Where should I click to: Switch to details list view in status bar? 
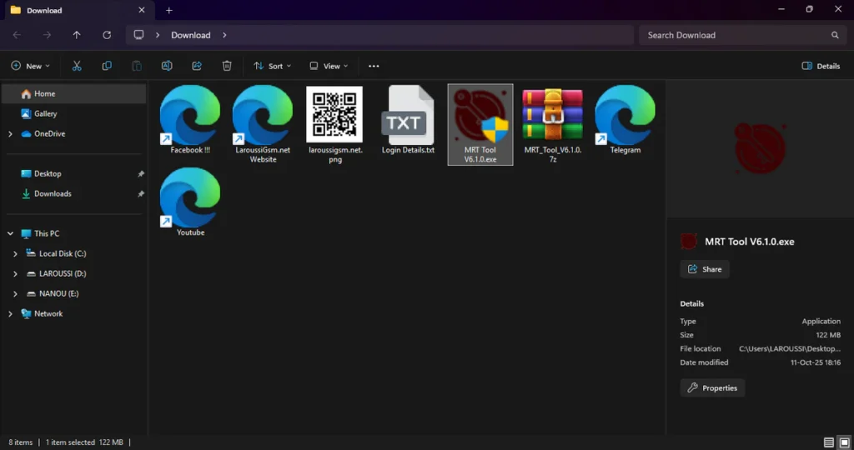tap(828, 442)
